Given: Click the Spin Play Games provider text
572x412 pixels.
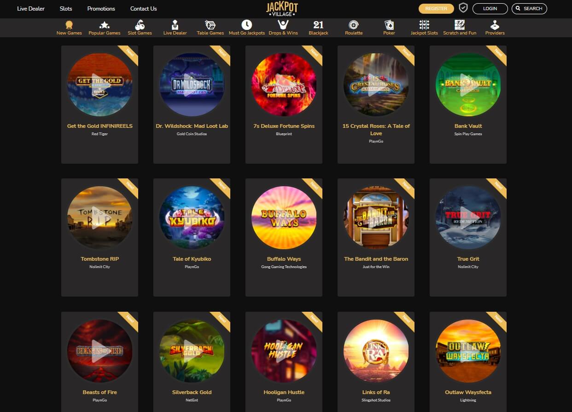Looking at the screenshot, I should point(468,134).
